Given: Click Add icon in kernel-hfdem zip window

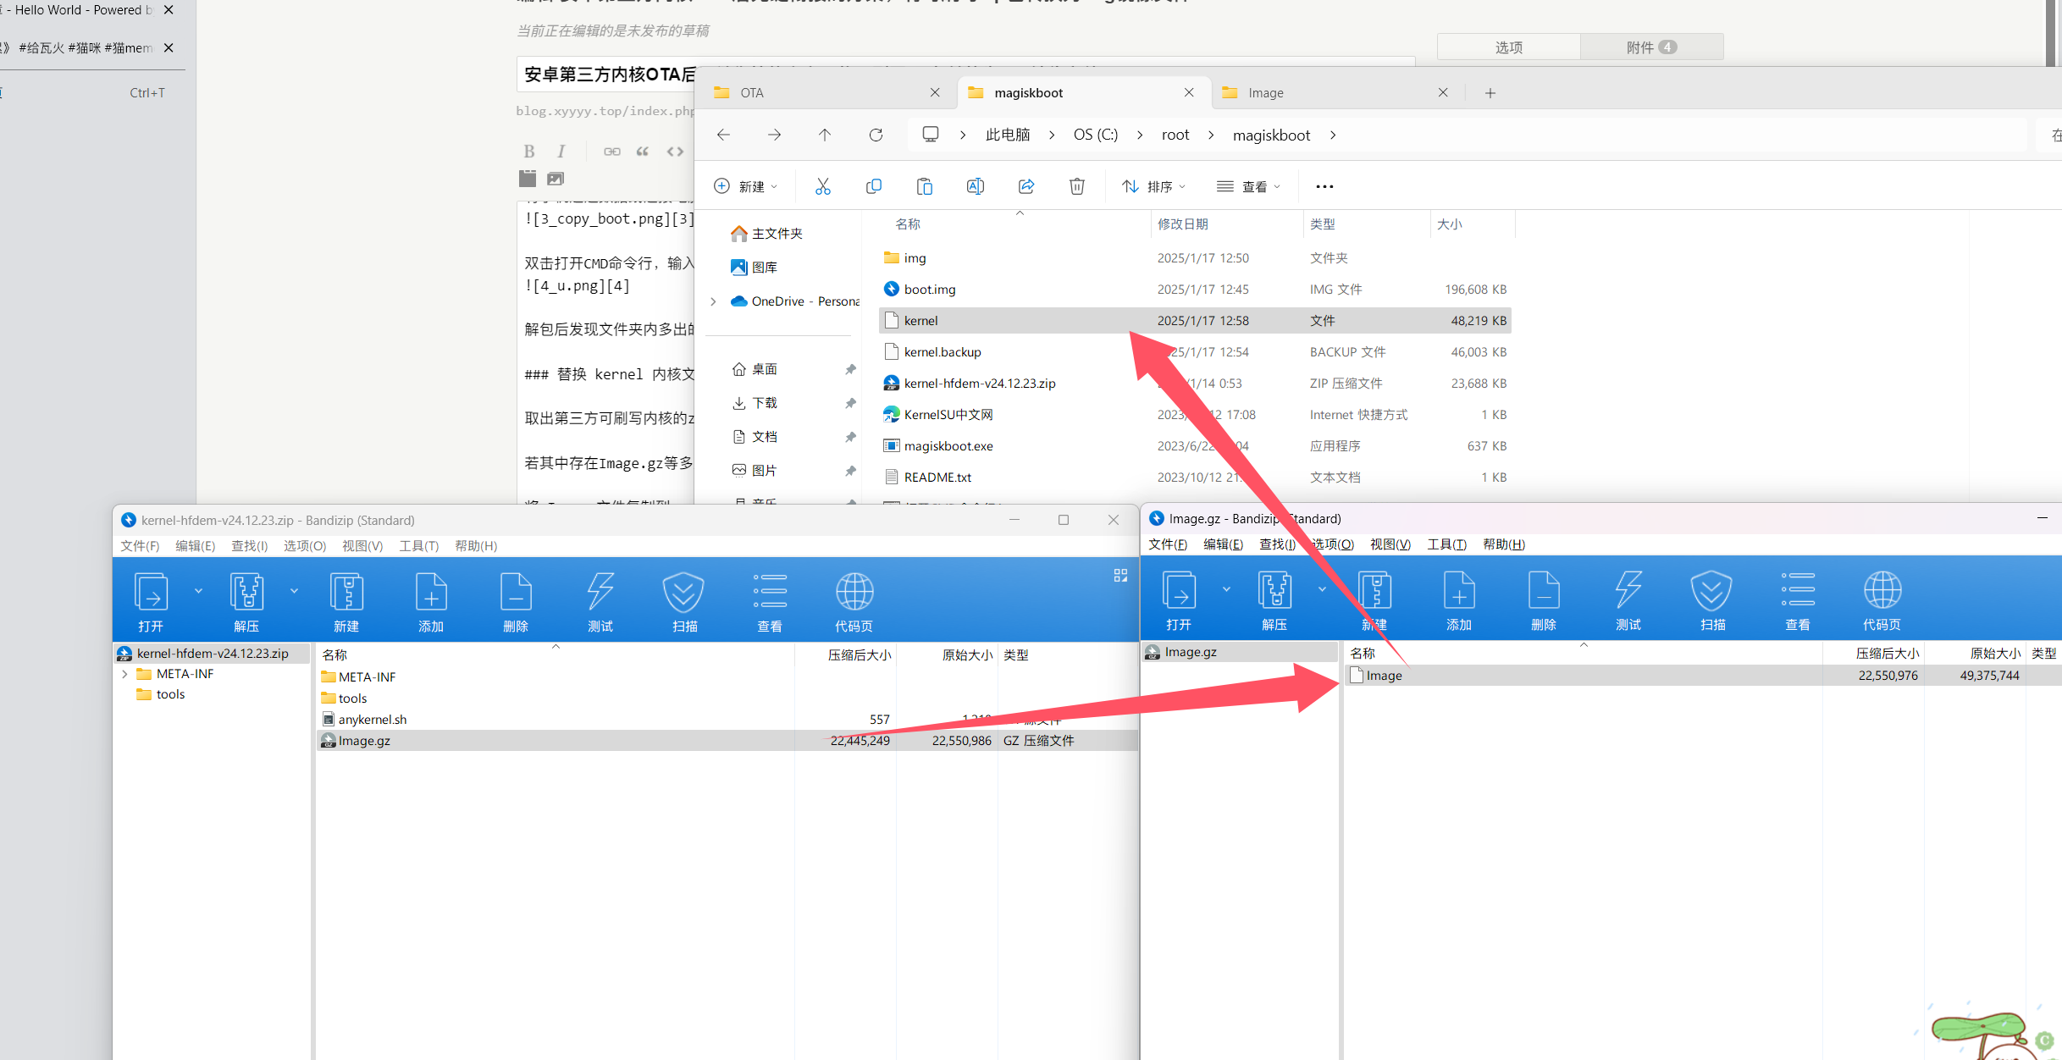Looking at the screenshot, I should click(x=431, y=592).
